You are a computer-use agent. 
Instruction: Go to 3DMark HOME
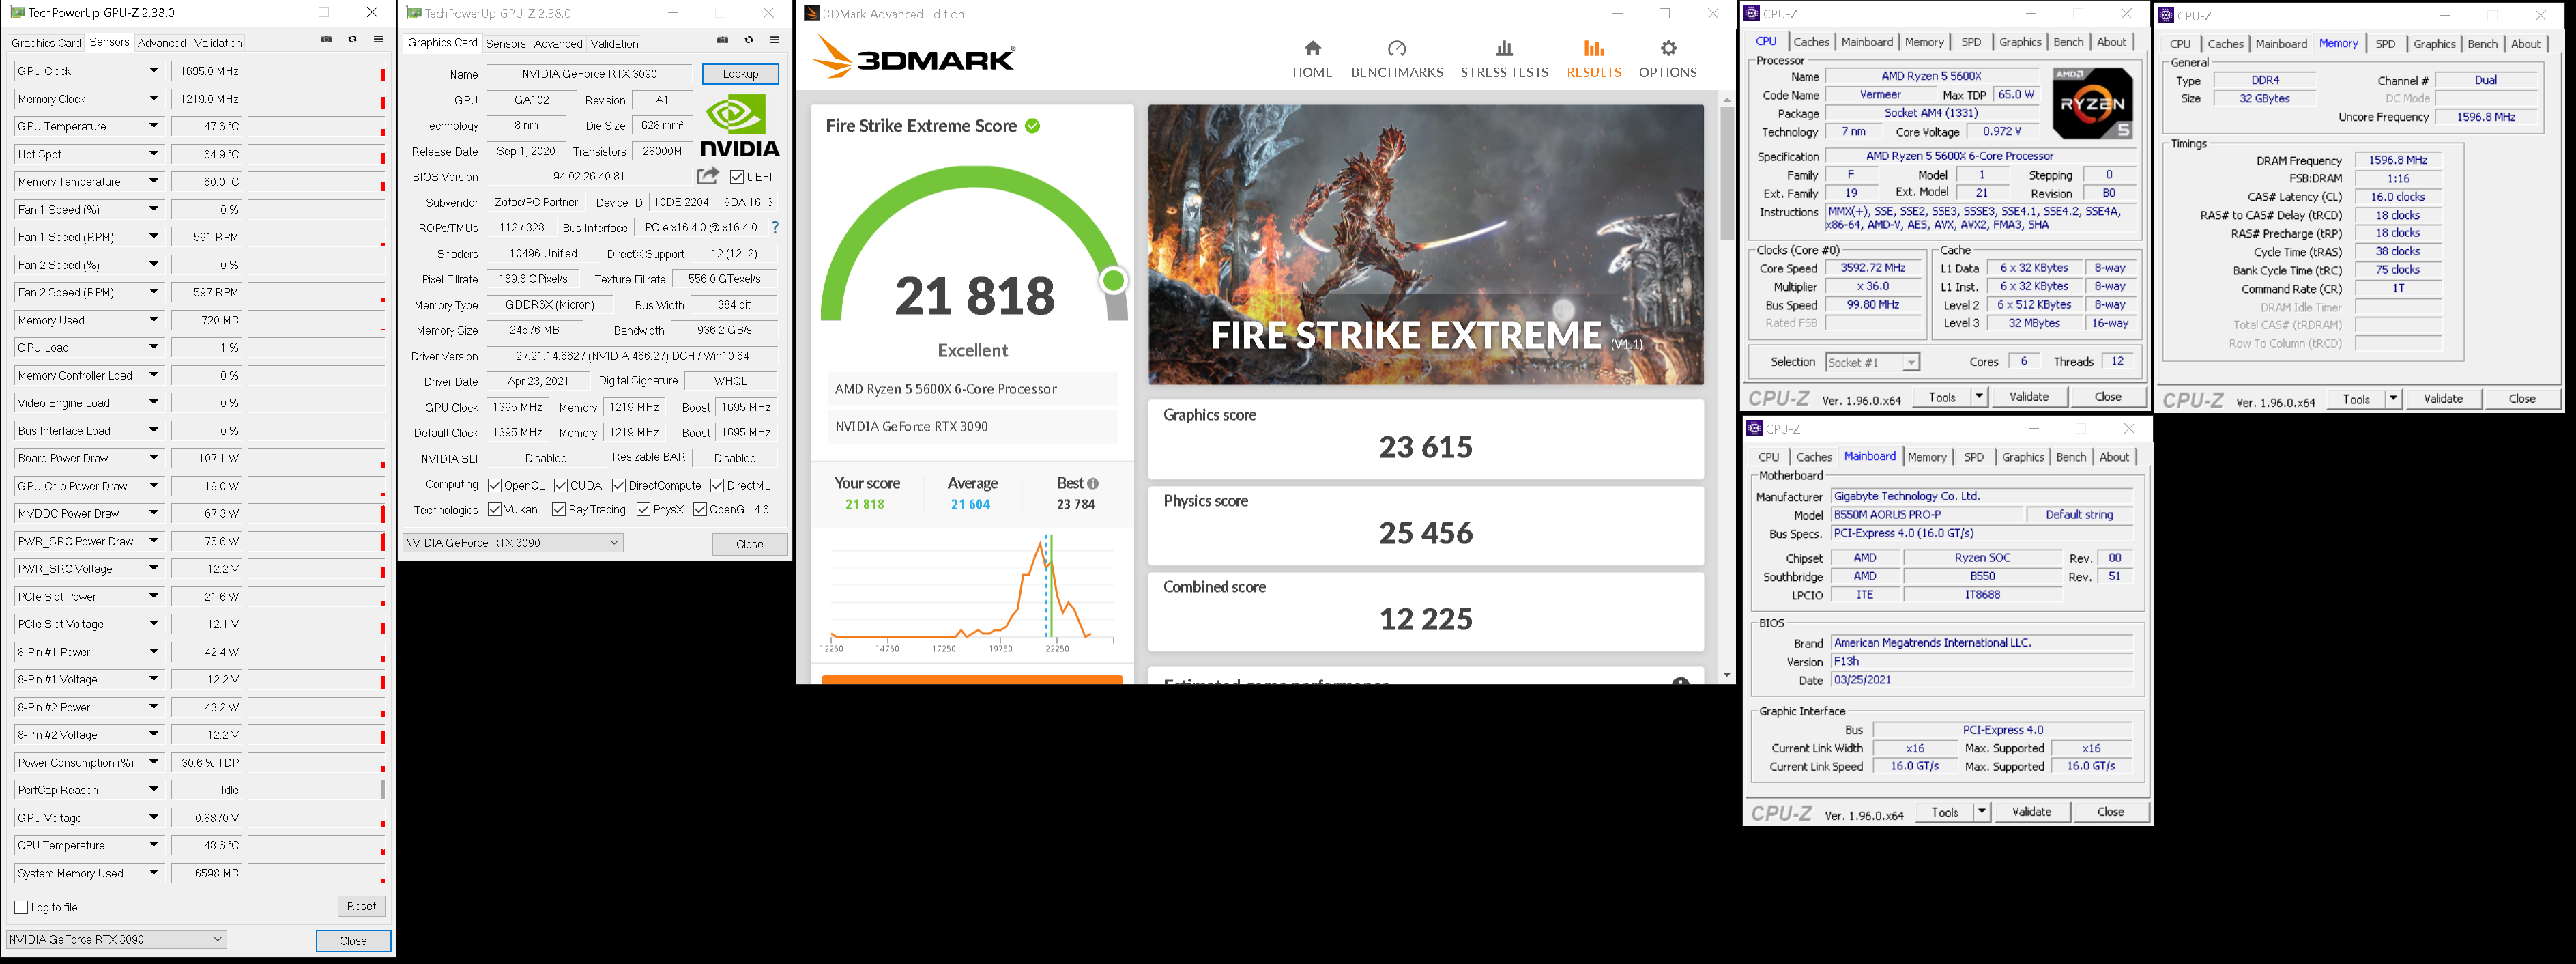(x=1312, y=59)
